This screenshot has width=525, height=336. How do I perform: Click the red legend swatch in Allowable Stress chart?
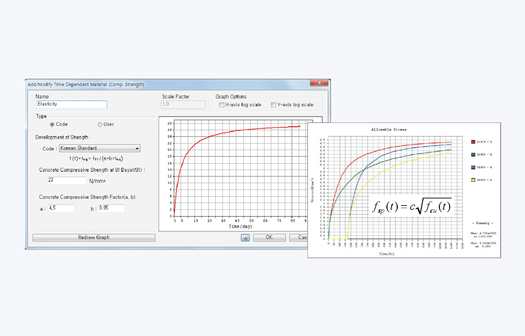[x=473, y=142]
